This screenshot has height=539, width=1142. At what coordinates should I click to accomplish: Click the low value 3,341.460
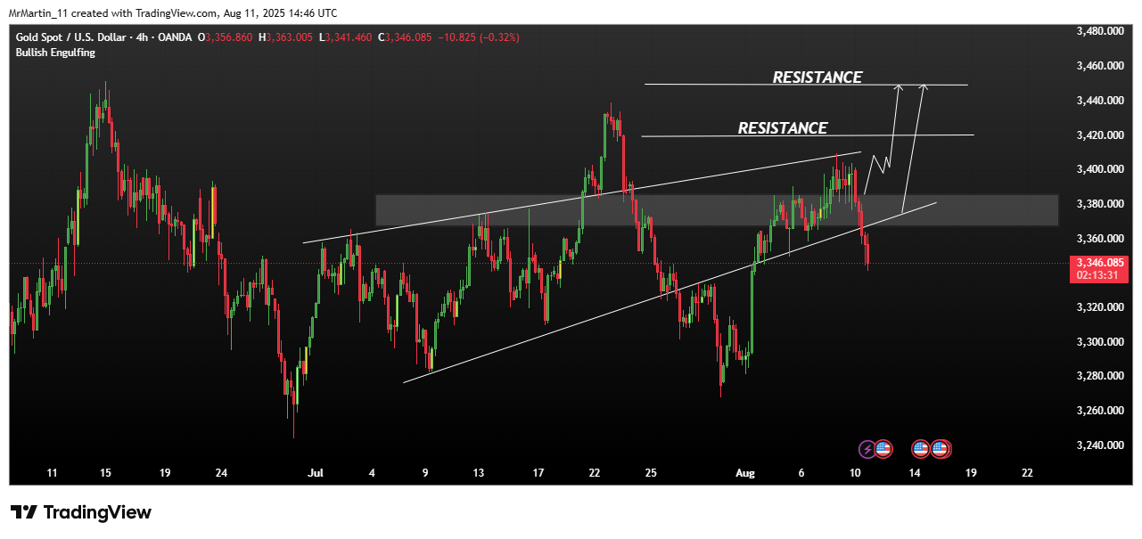click(x=349, y=37)
